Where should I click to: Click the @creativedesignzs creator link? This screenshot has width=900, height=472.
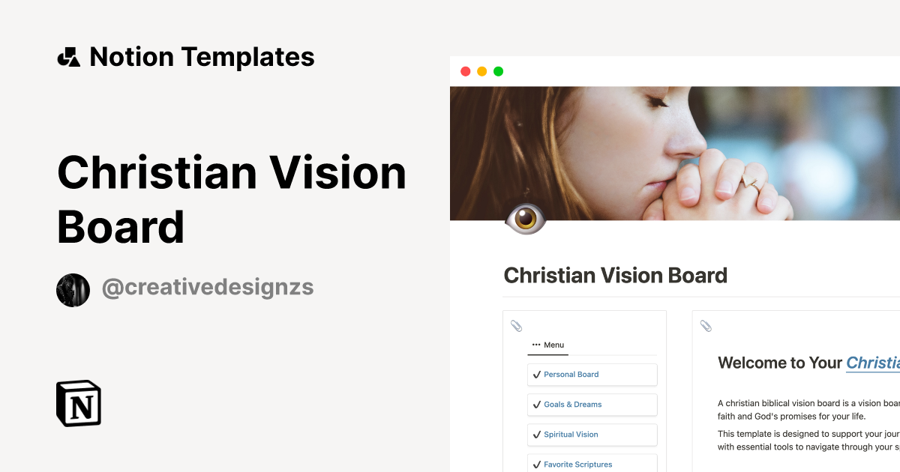tap(208, 288)
